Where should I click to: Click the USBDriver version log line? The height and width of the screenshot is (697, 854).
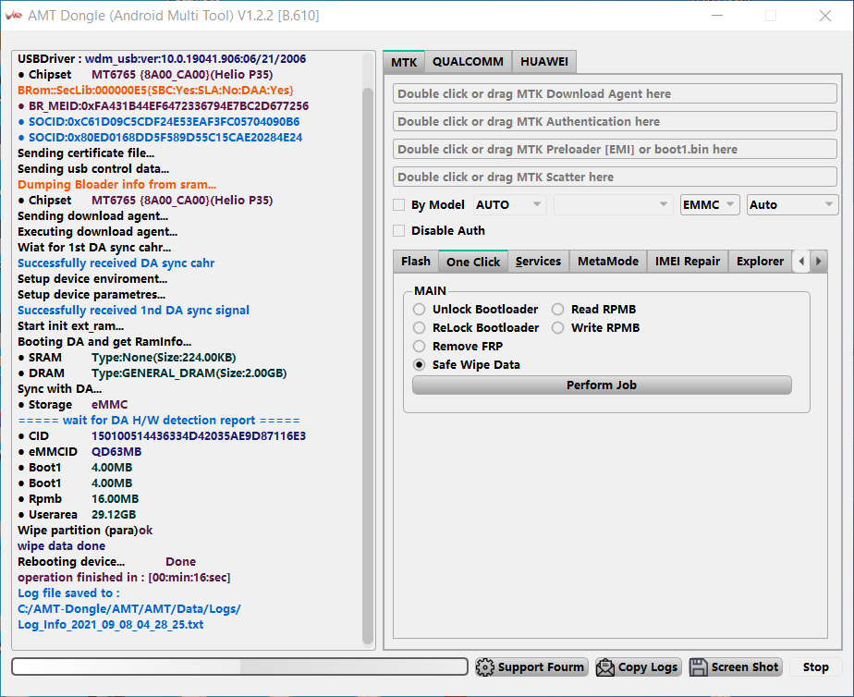coord(162,59)
